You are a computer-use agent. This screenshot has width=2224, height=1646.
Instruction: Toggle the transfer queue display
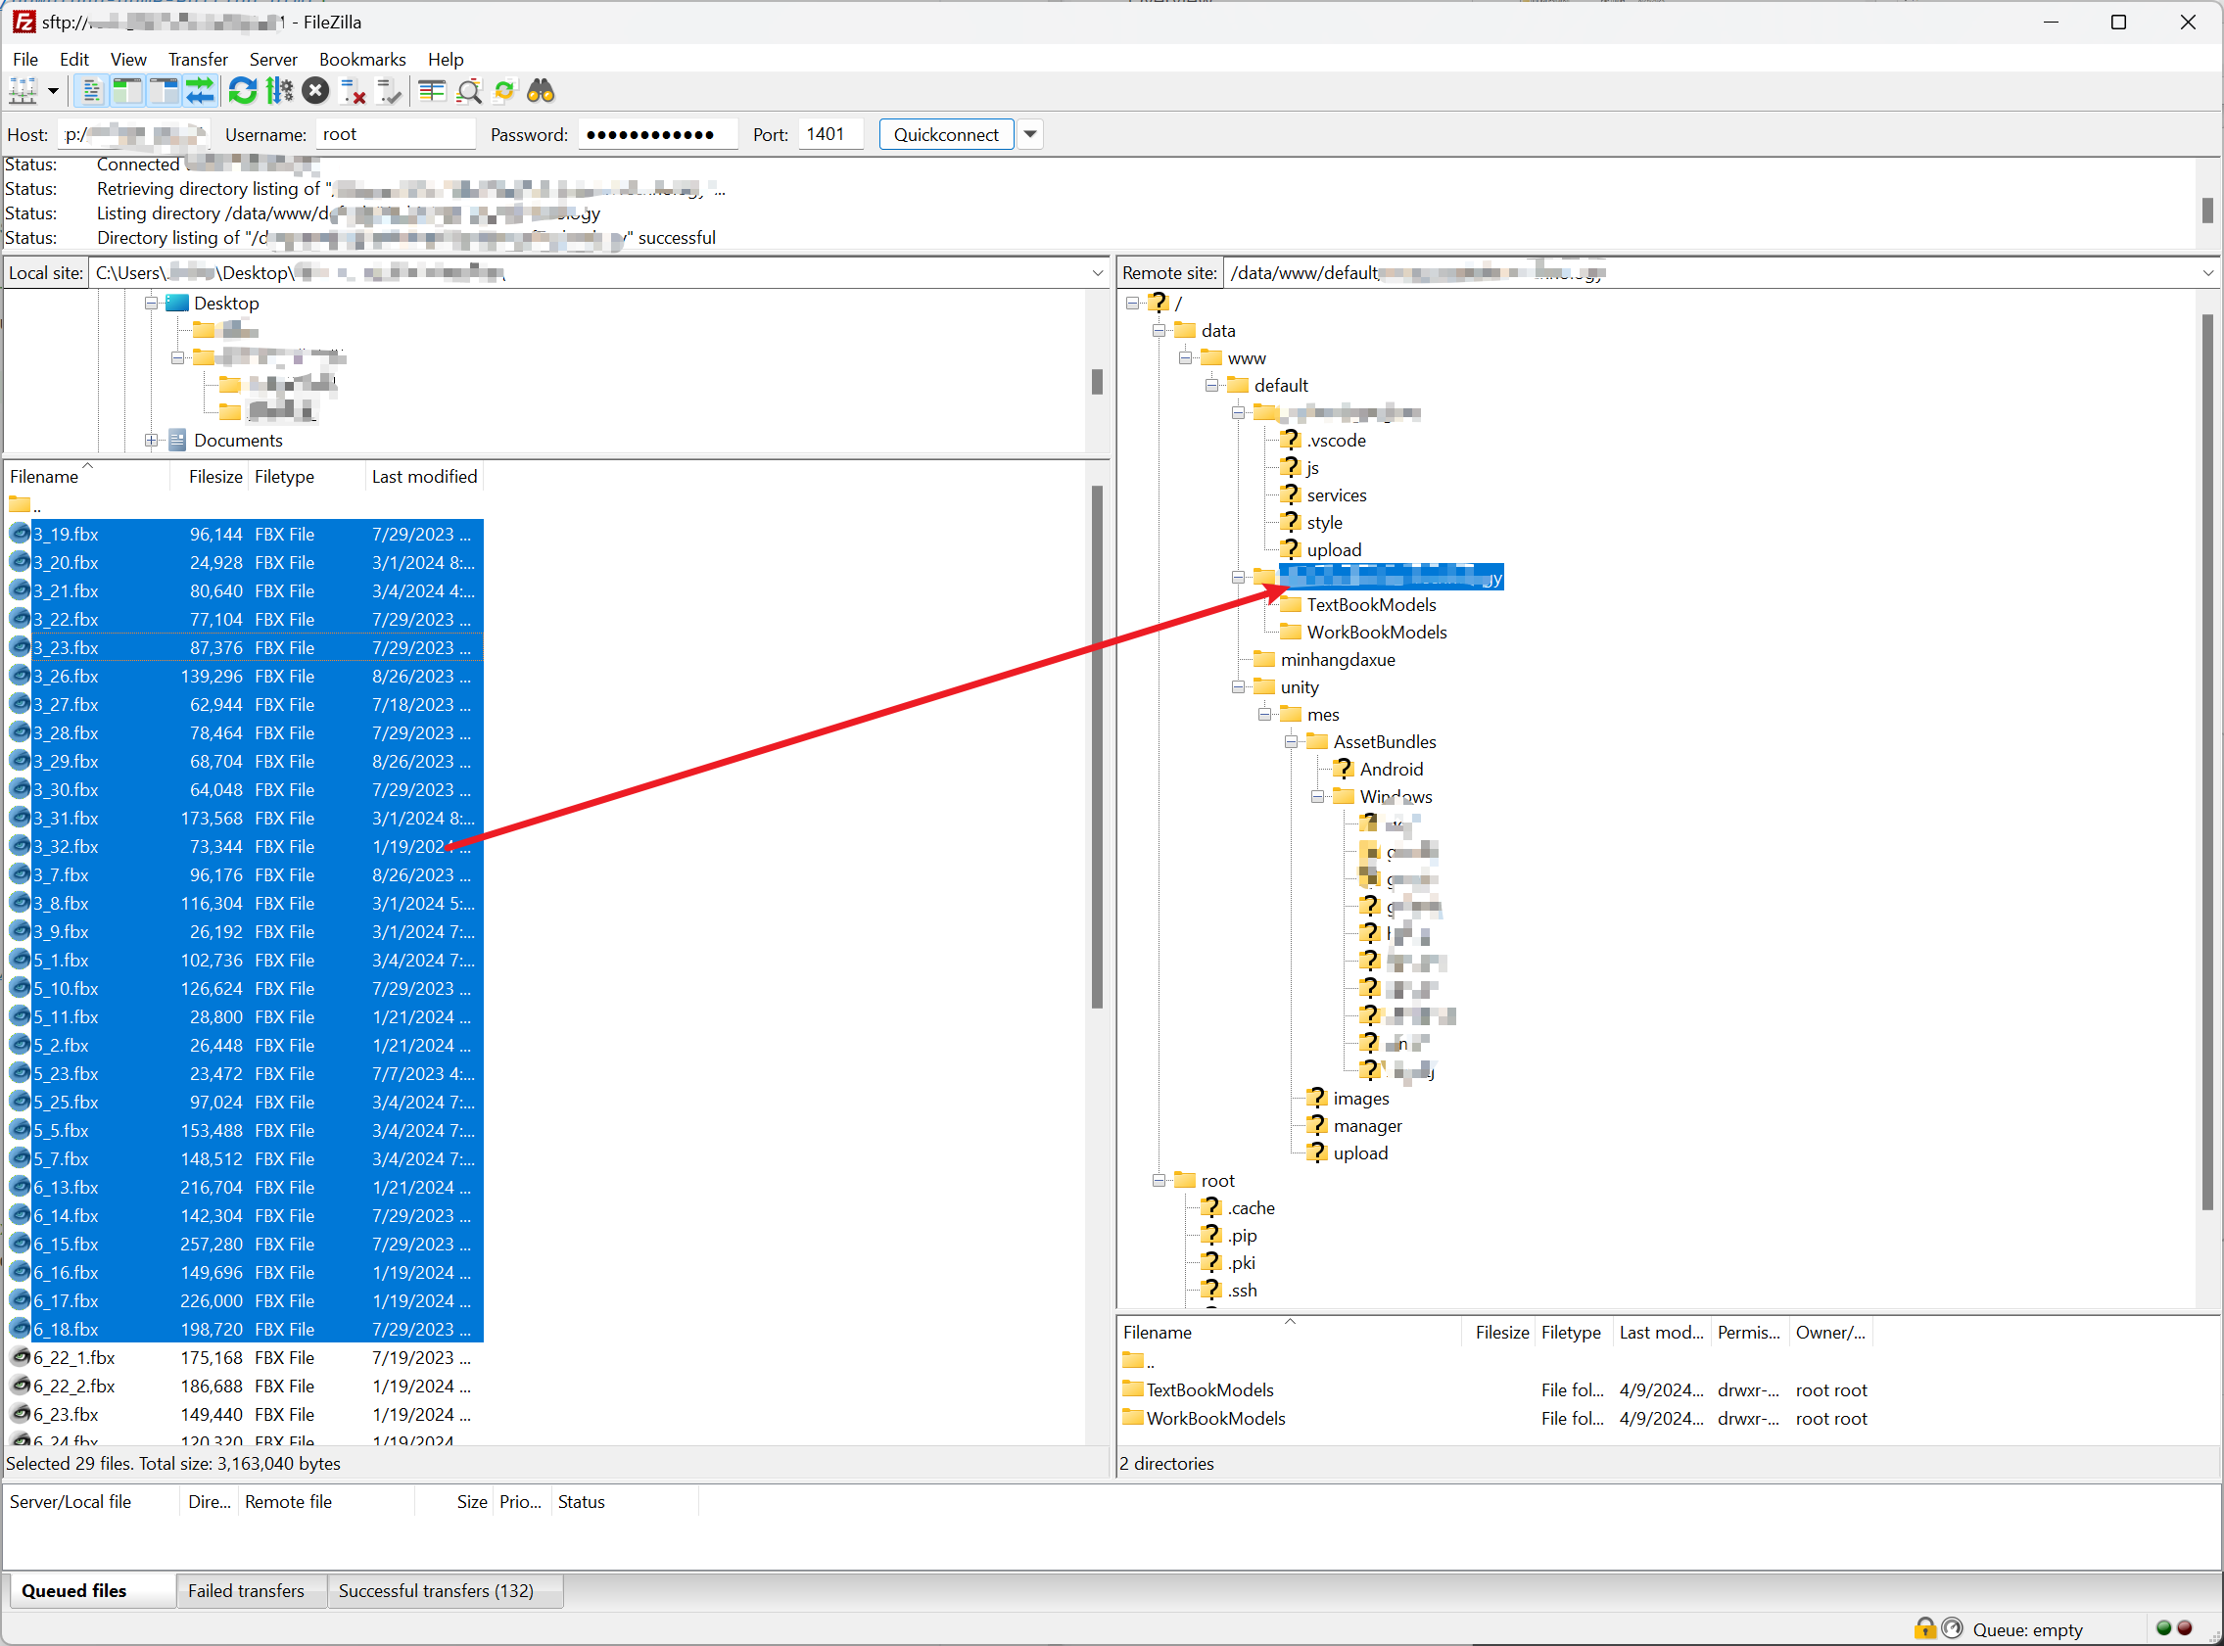click(x=201, y=92)
